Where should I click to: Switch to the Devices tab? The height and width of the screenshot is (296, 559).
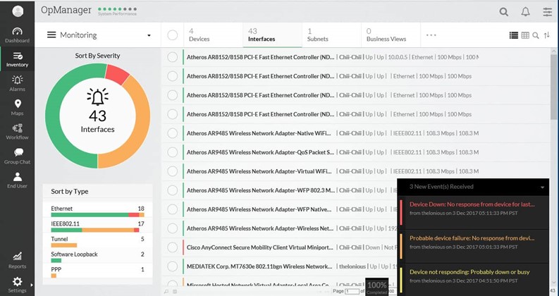[x=199, y=35]
